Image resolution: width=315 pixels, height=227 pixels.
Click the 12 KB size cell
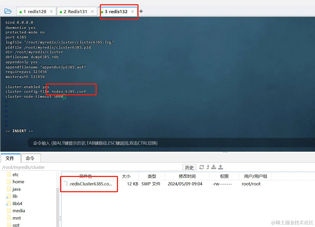click(132, 184)
